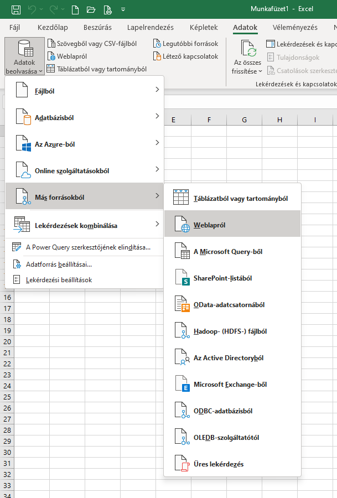Click ribbon Táblázatból vagy tartományból button

coord(97,69)
